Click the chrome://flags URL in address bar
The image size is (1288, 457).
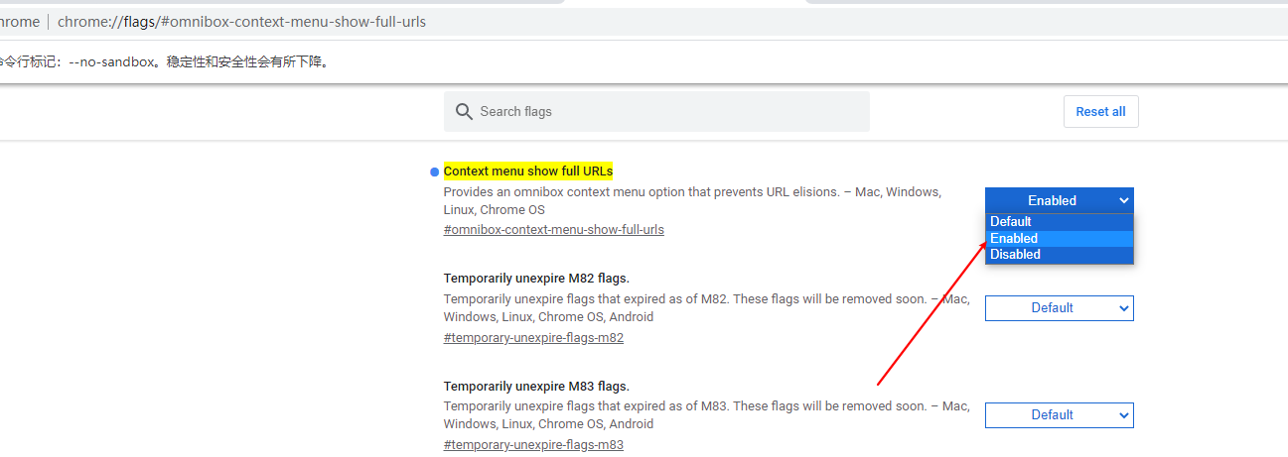242,22
